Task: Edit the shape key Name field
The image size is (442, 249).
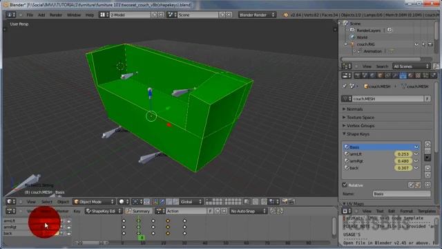Action: [x=402, y=194]
